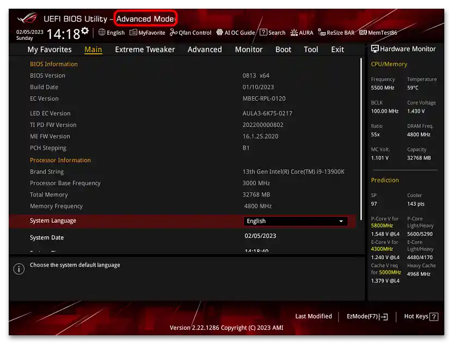Image resolution: width=453 pixels, height=344 pixels.
Task: Click the Last Modified button
Action: (x=314, y=316)
